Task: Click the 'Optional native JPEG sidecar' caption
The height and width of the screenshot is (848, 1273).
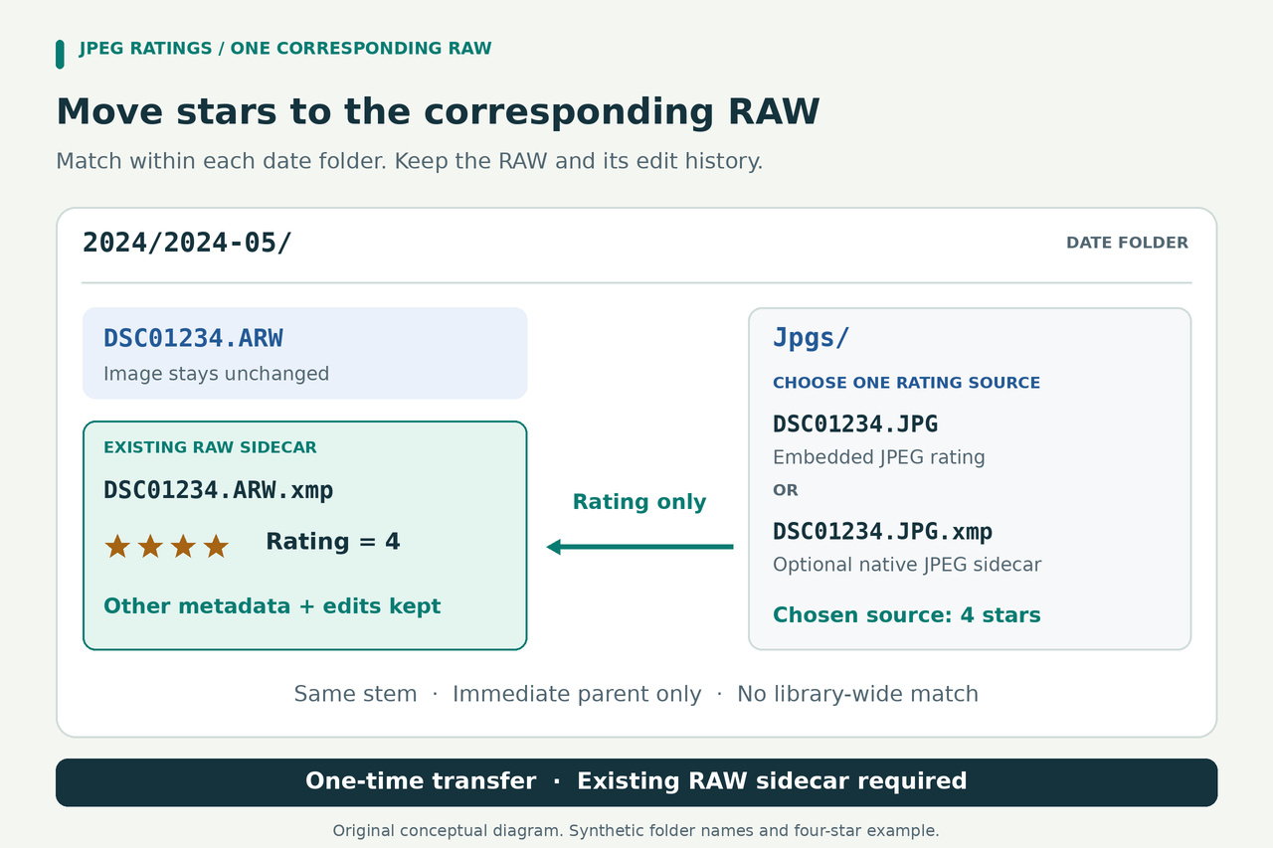Action: click(907, 565)
